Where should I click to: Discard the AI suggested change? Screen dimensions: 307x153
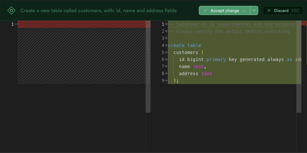point(283,11)
